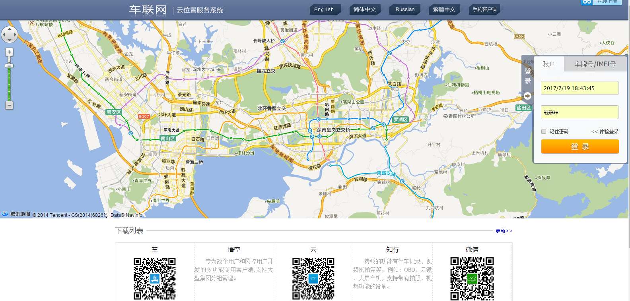Pan the map down with the bottom arrow
This screenshot has height=301, width=630.
(10, 41)
